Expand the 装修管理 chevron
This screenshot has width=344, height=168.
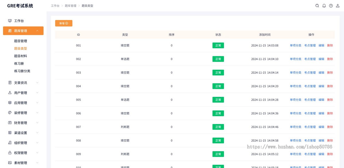(x=37, y=113)
